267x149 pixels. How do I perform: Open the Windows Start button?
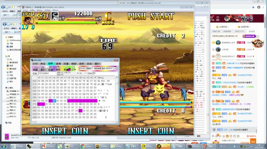click(x=3, y=146)
